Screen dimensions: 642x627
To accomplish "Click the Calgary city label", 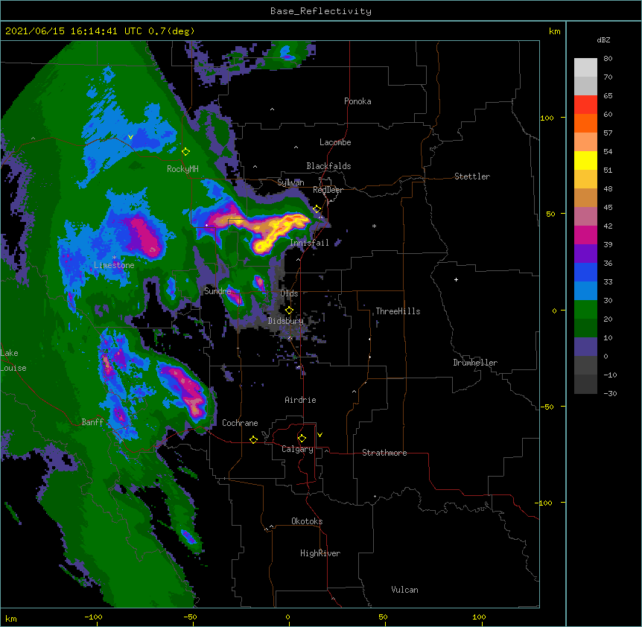I will [297, 449].
